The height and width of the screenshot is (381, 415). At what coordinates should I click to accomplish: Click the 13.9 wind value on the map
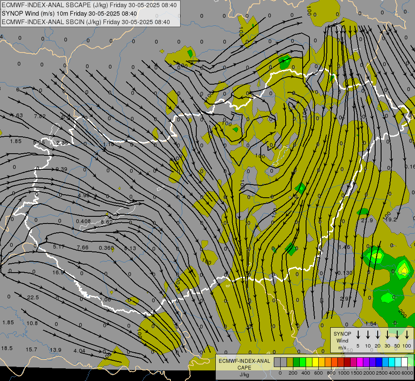click(56, 350)
